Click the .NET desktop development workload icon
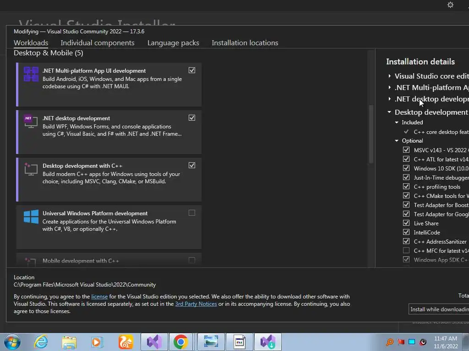 31,121
